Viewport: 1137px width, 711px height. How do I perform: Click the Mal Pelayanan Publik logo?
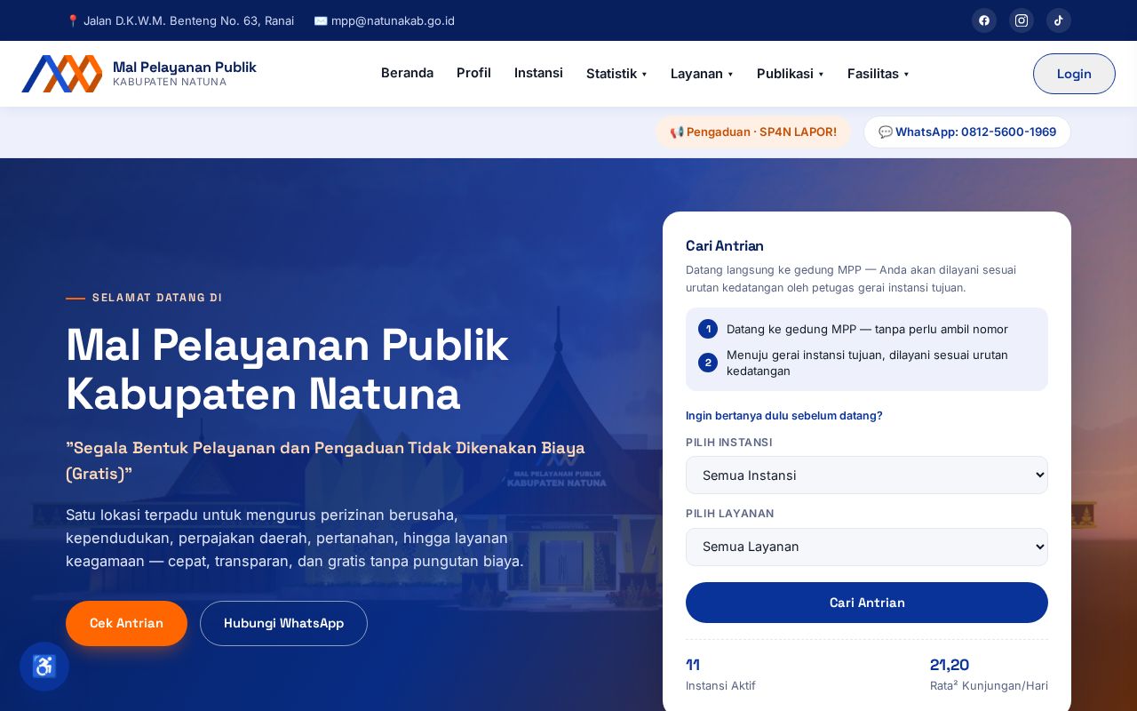point(139,74)
